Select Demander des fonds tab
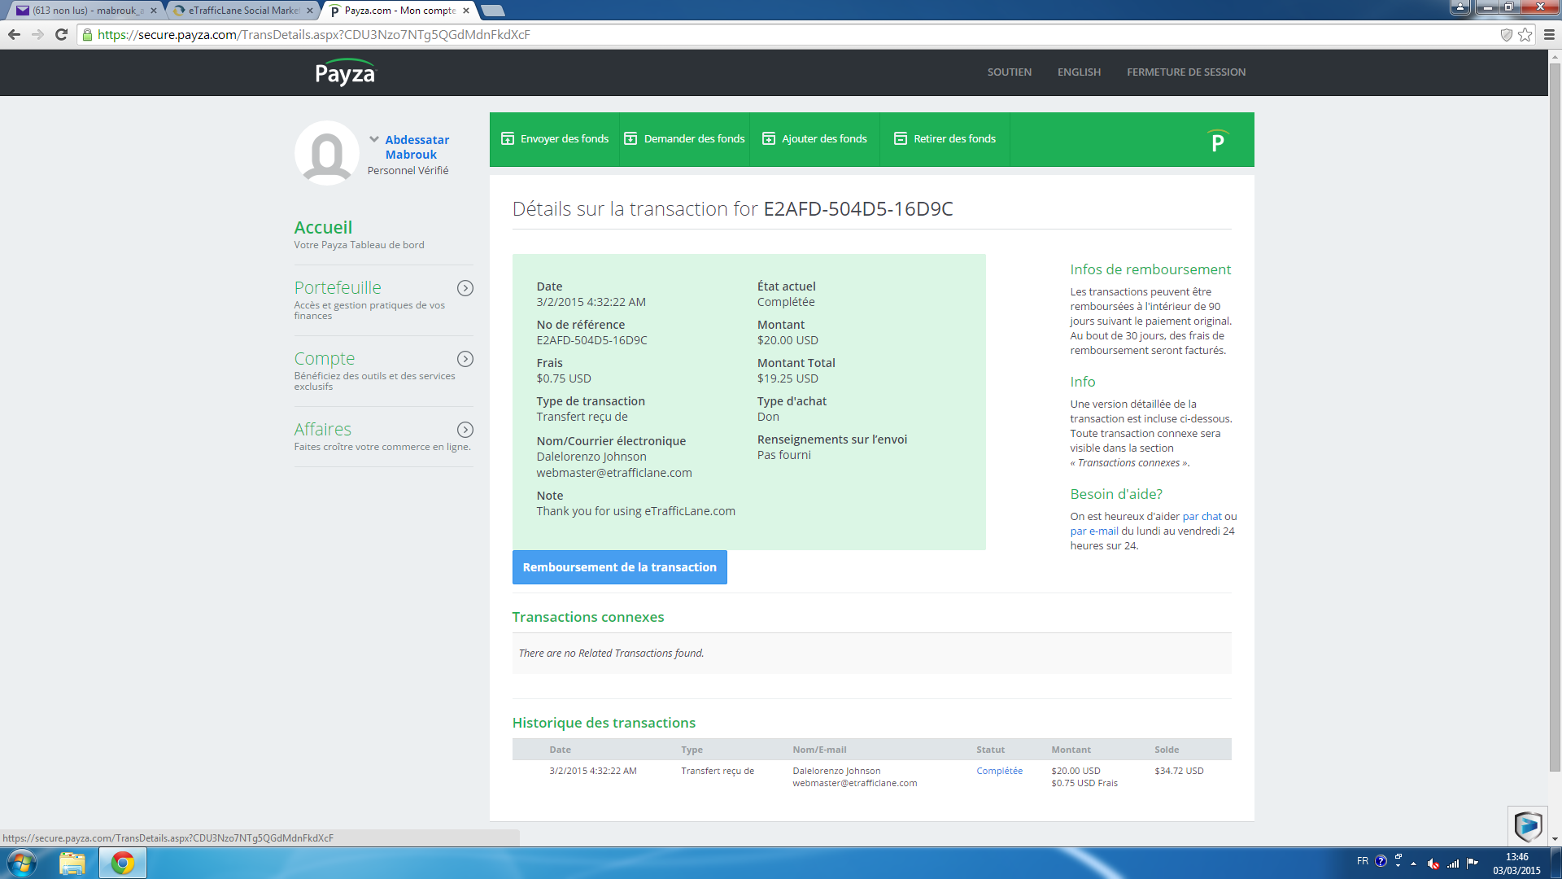The width and height of the screenshot is (1562, 879). pos(684,139)
